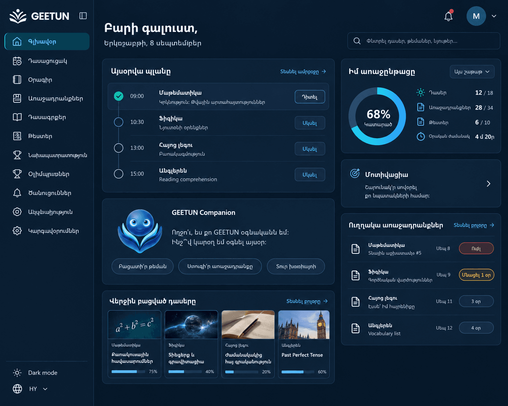Screen dimensions: 508x406
Task: Mark the 10:30 Ֆիզիկա lesson done
Action: coord(118,122)
